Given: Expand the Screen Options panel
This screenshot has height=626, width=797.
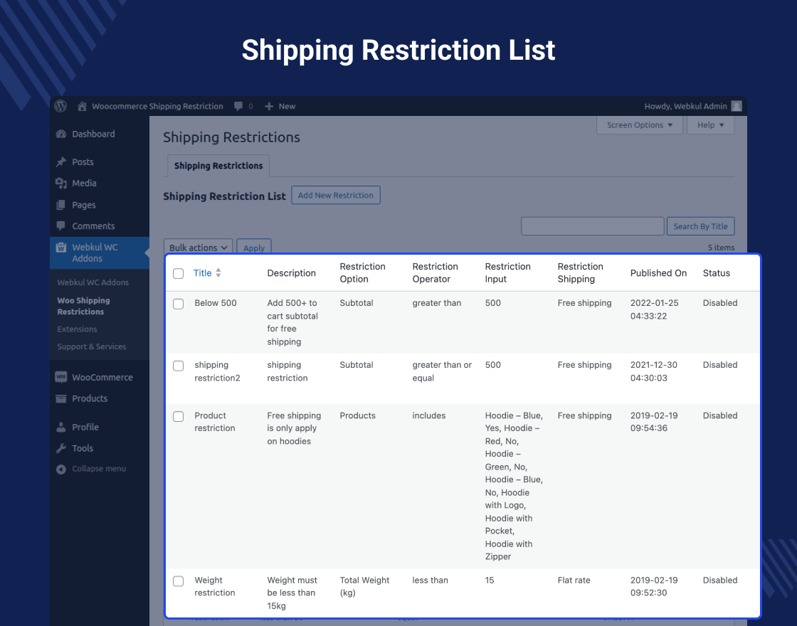Looking at the screenshot, I should (639, 124).
